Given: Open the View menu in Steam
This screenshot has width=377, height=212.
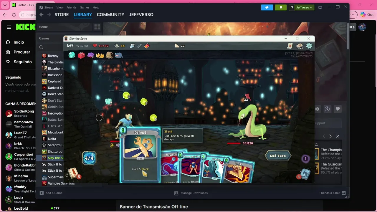Looking at the screenshot, I should [x=60, y=7].
